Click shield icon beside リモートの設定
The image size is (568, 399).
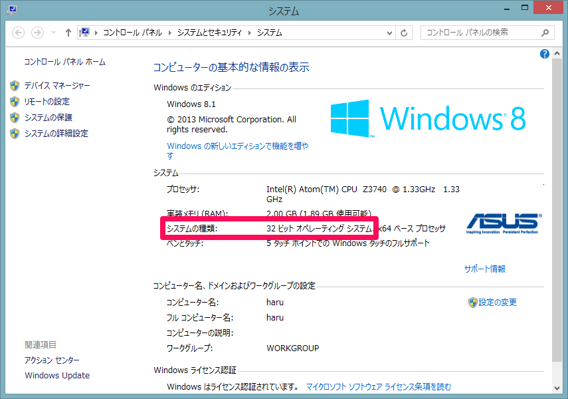[15, 102]
